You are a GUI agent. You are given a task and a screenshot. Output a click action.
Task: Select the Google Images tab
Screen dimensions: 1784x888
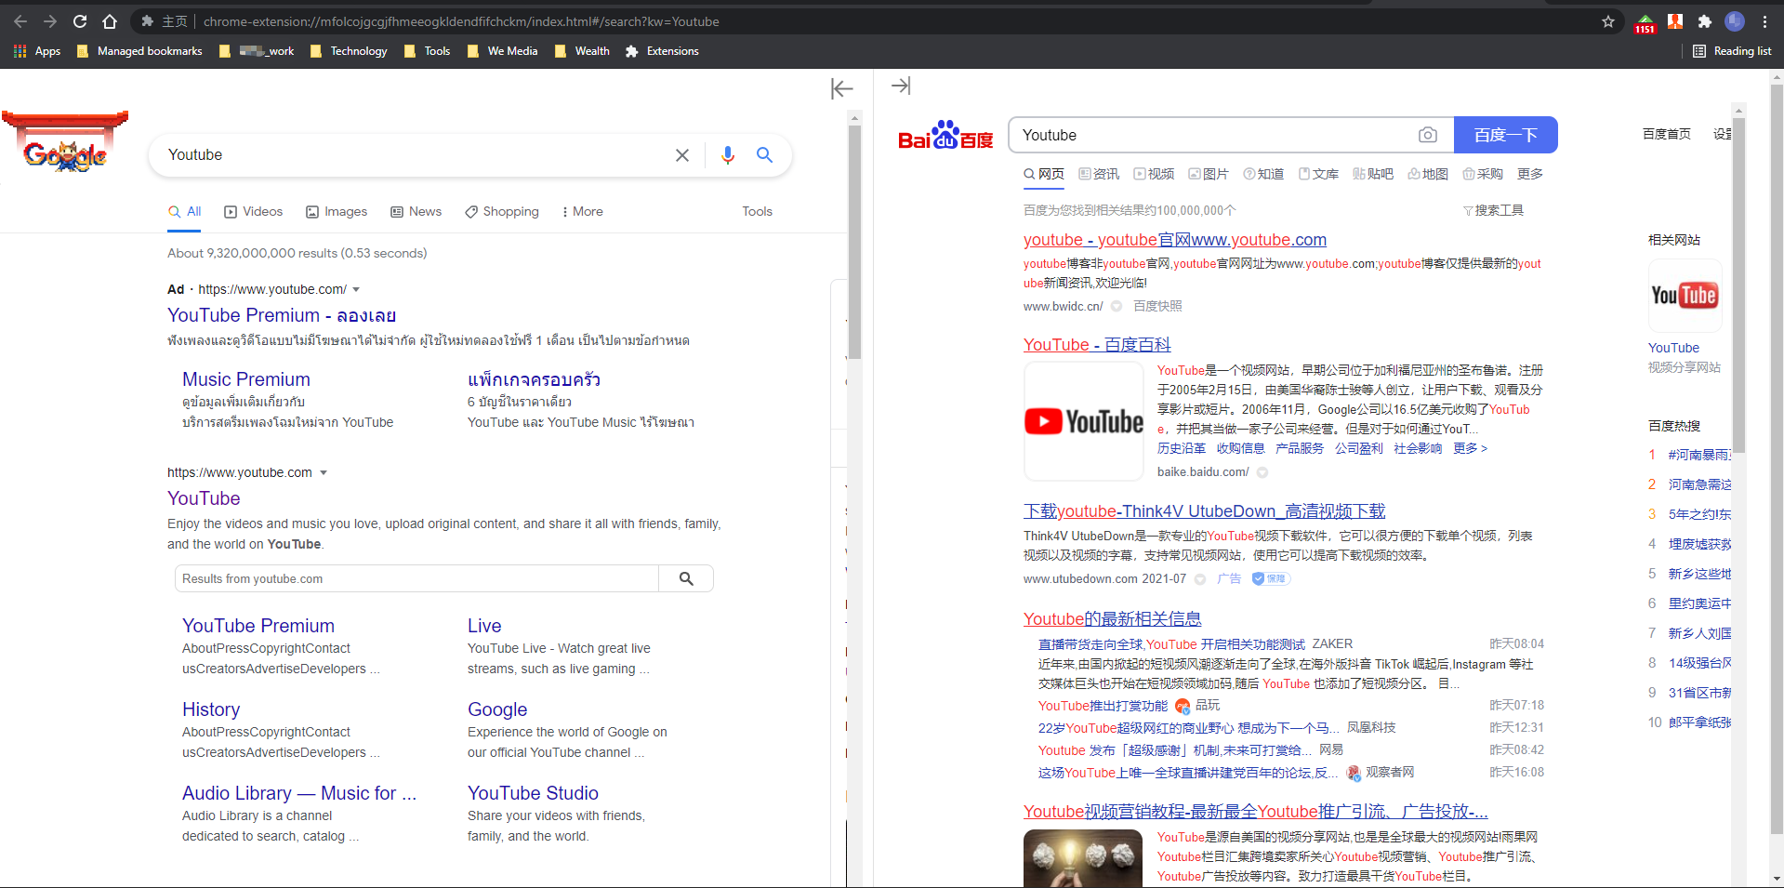(337, 212)
